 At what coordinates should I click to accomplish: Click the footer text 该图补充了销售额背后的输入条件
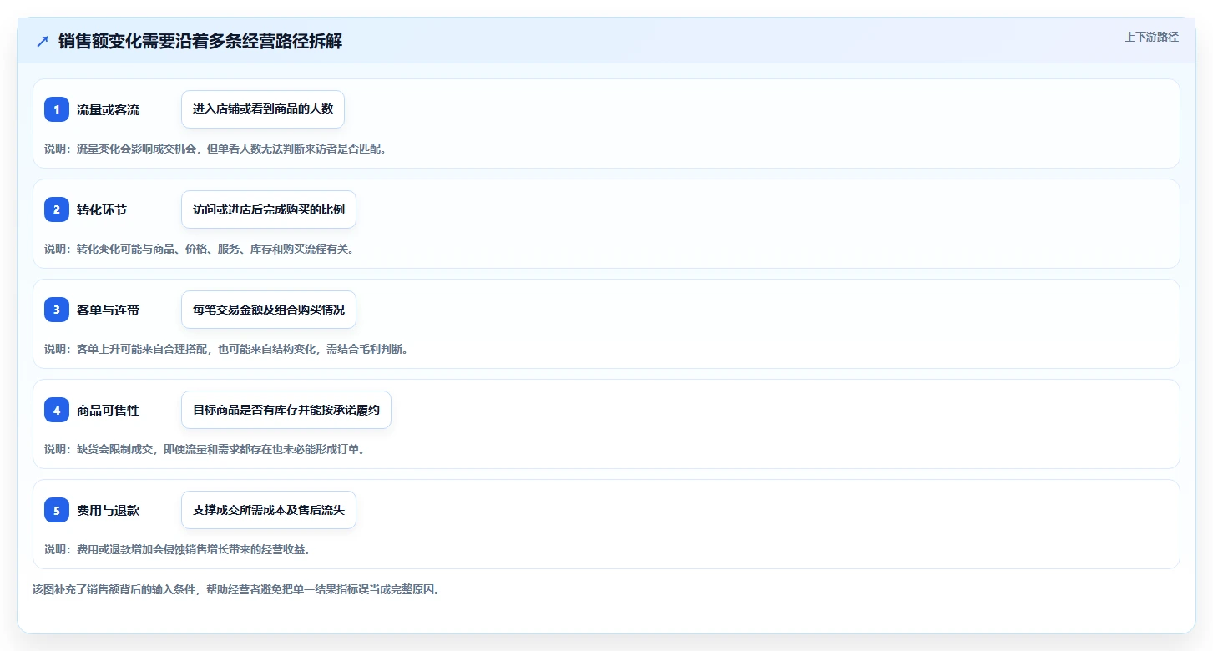(235, 589)
